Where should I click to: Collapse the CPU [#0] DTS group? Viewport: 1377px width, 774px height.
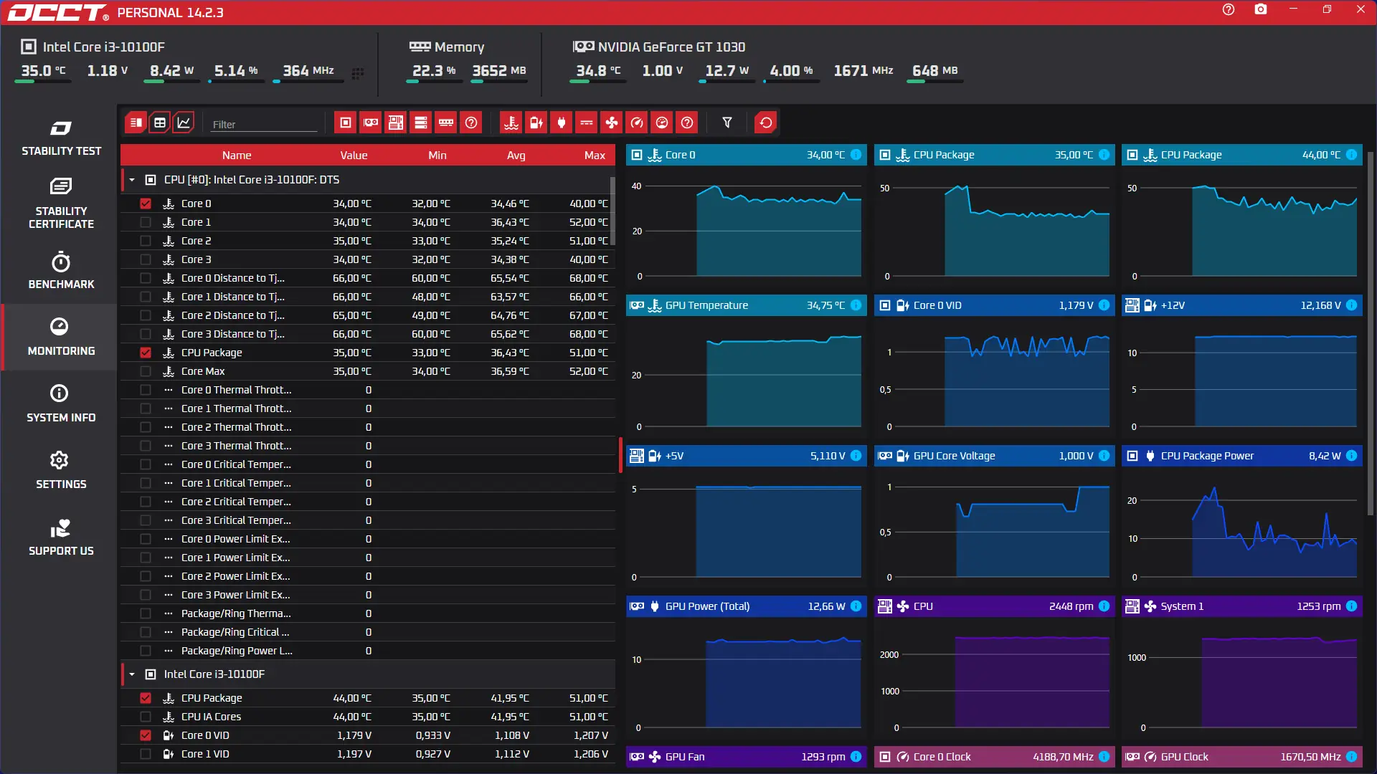coord(132,180)
